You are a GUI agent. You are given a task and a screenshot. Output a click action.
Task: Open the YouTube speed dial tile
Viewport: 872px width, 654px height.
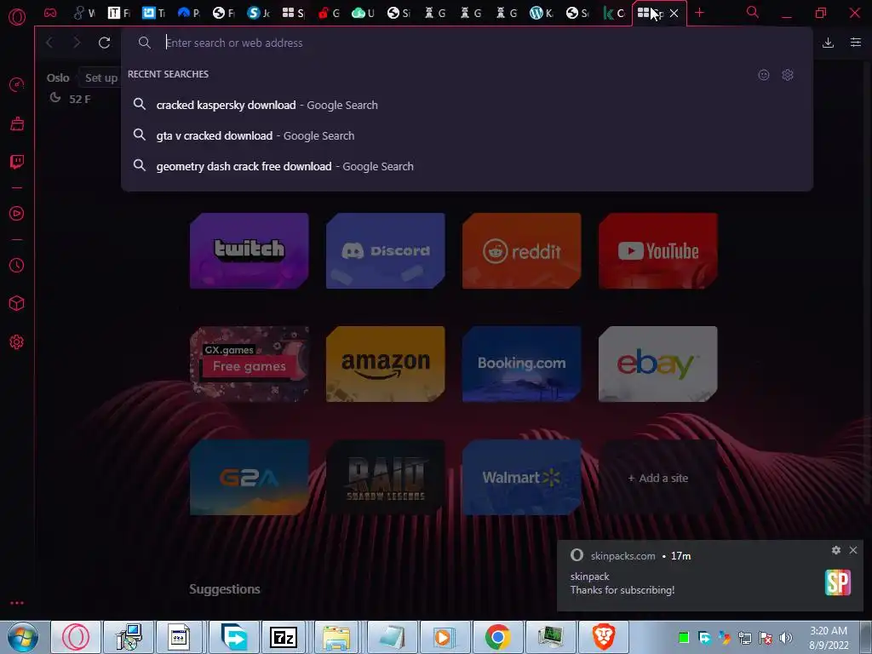658,251
